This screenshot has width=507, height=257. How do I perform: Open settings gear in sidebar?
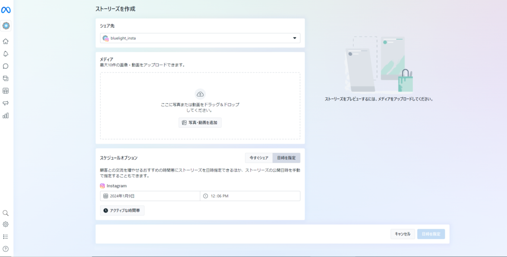[6, 224]
